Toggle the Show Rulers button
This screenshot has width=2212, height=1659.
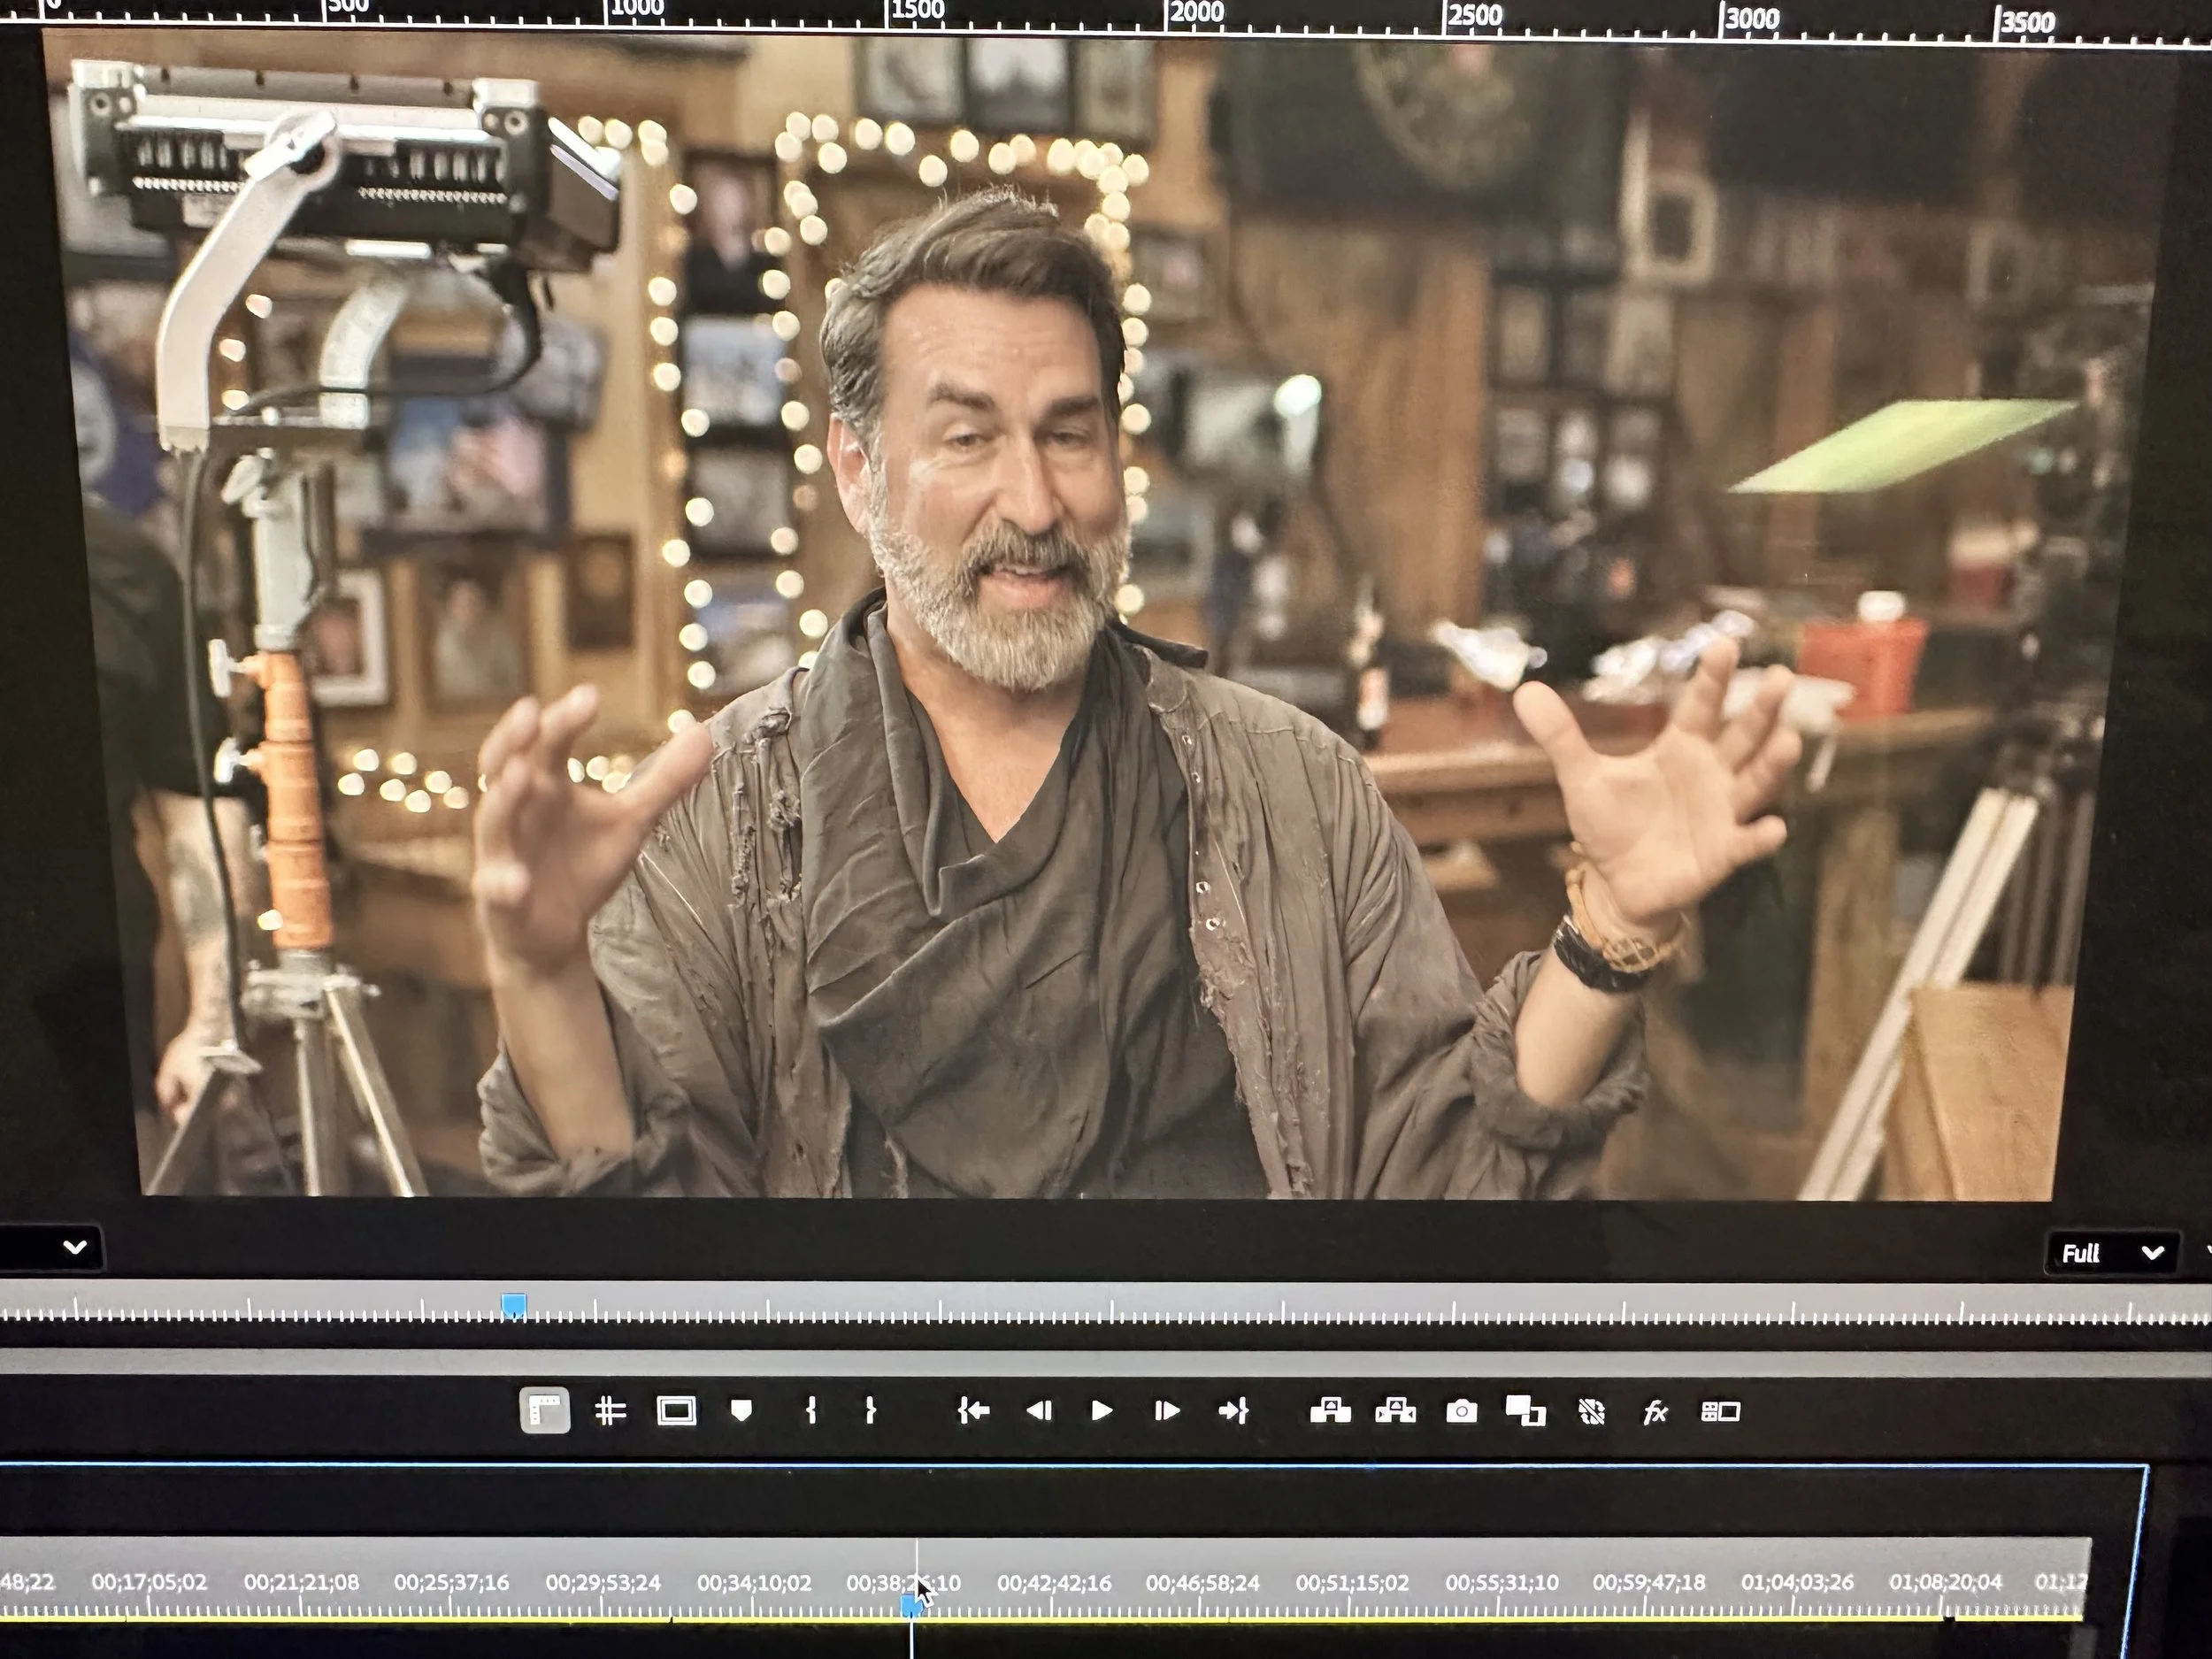click(x=544, y=1410)
